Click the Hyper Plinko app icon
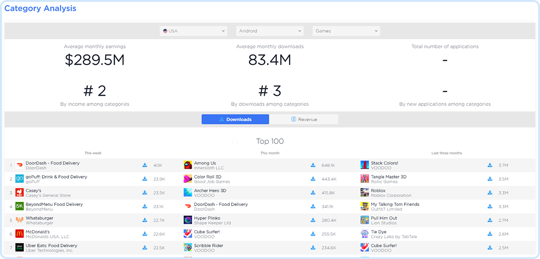This screenshot has height=259, width=540. tap(188, 220)
